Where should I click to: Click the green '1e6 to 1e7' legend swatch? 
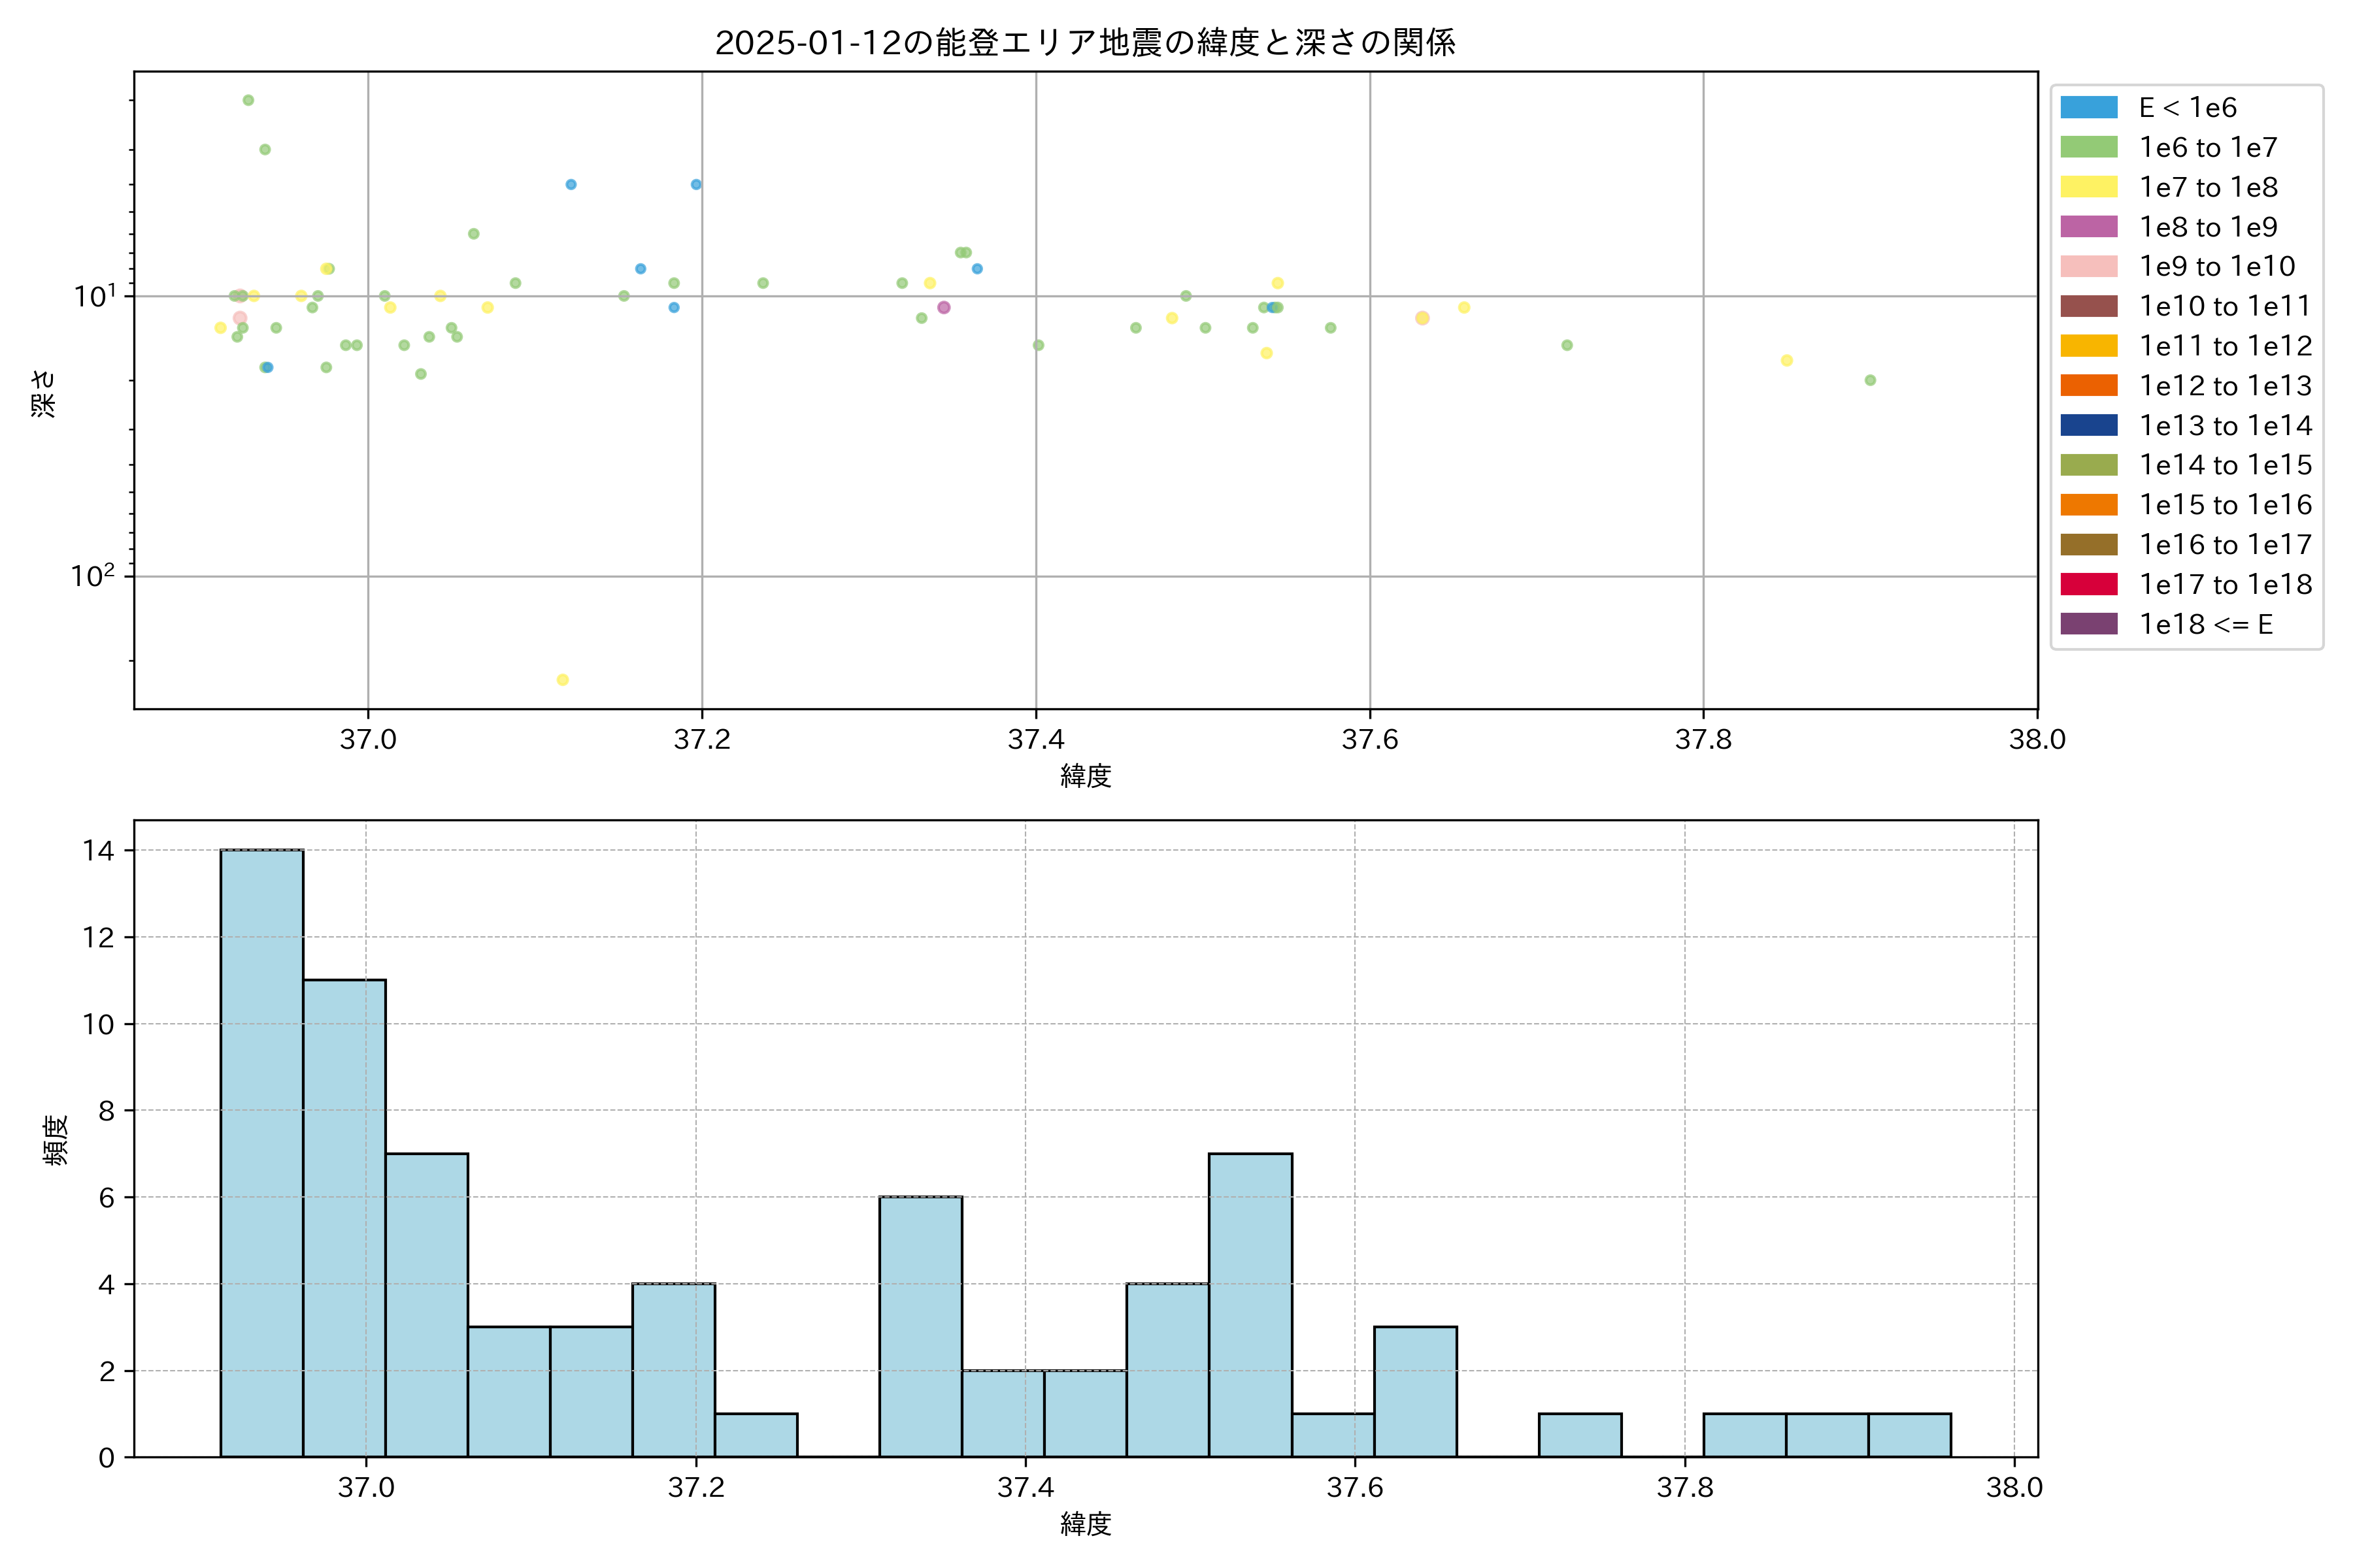(2088, 147)
